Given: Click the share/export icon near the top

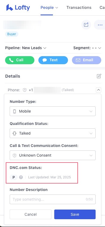Looking at the screenshot, I should click(86, 25).
